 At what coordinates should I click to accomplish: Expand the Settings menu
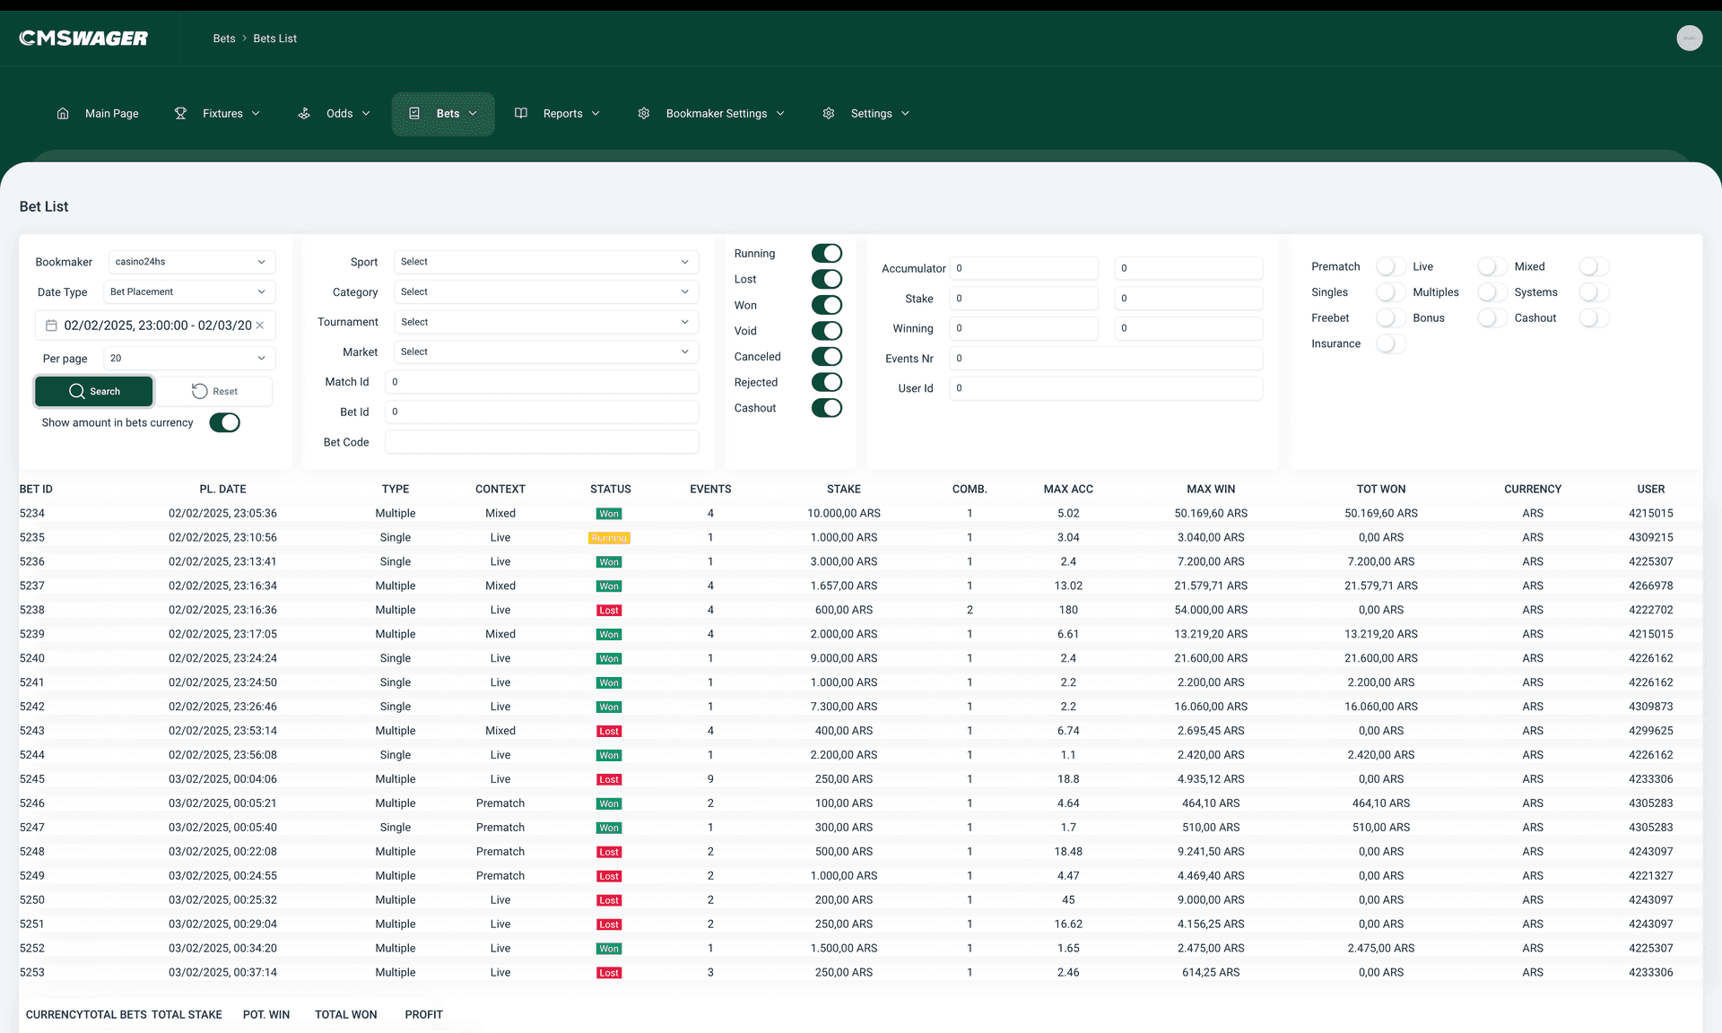pos(866,114)
